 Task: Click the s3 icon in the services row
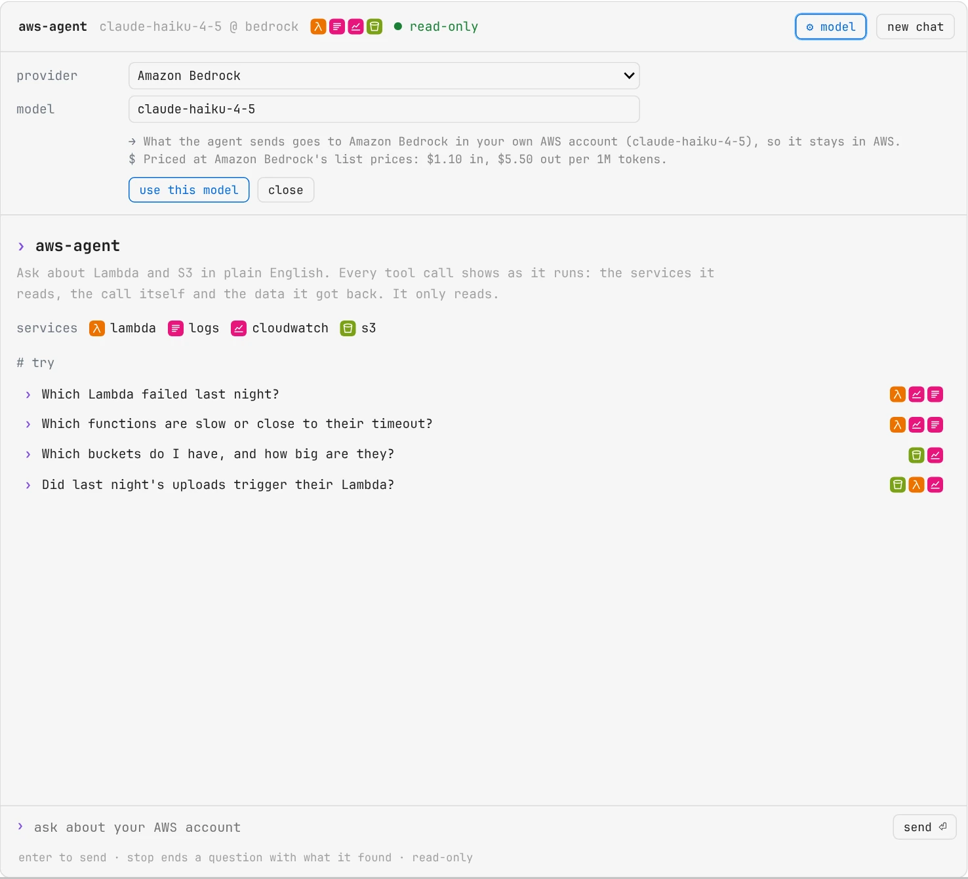pos(348,328)
